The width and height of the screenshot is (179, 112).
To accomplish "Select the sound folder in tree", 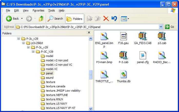I will [x=50, y=78].
